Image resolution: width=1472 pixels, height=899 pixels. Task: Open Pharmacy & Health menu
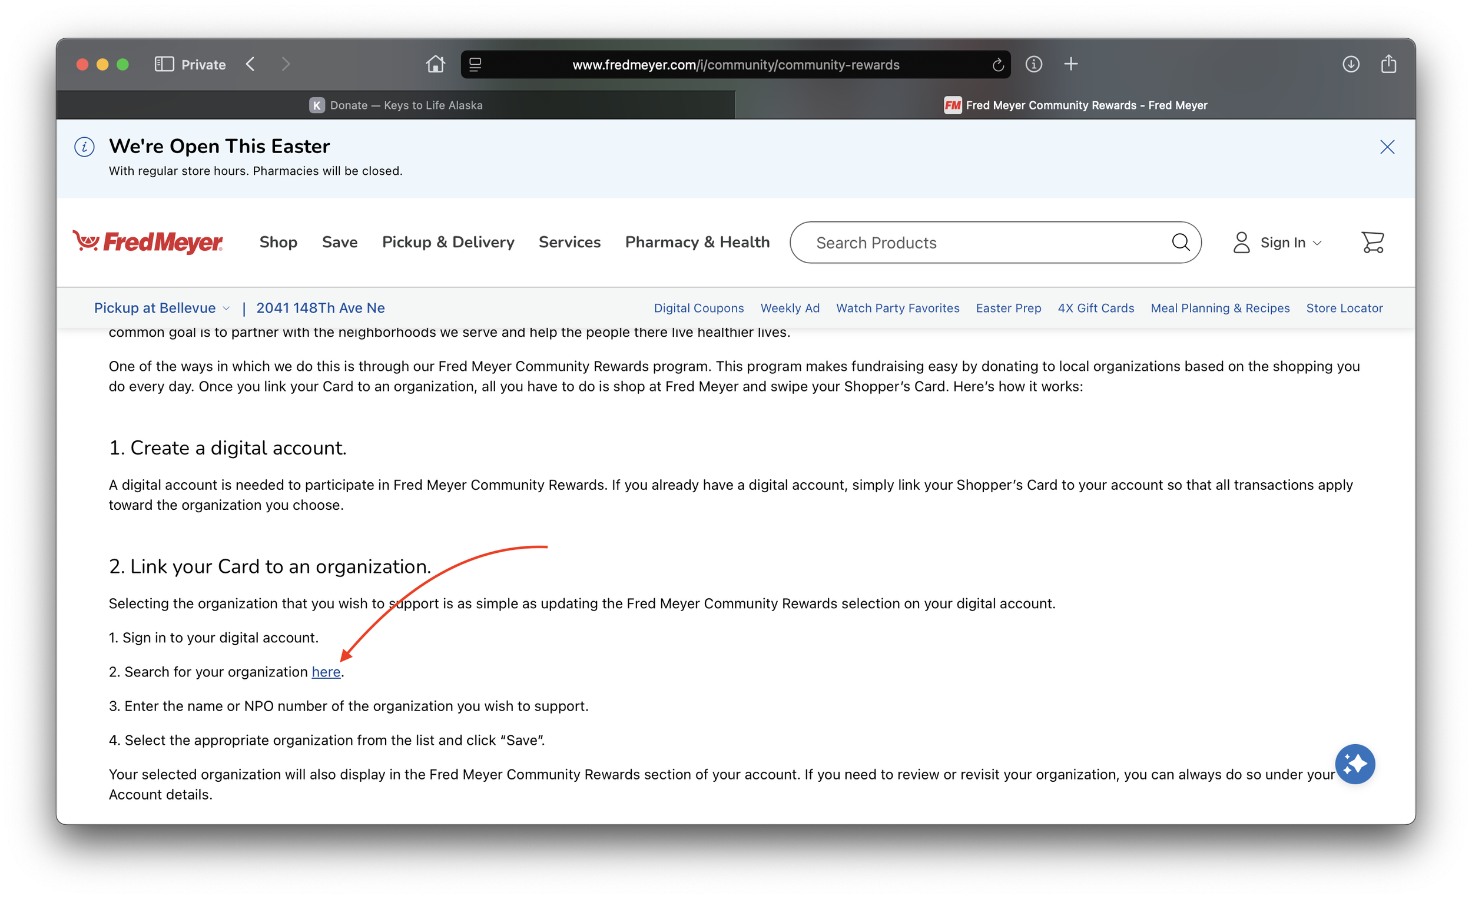(697, 242)
